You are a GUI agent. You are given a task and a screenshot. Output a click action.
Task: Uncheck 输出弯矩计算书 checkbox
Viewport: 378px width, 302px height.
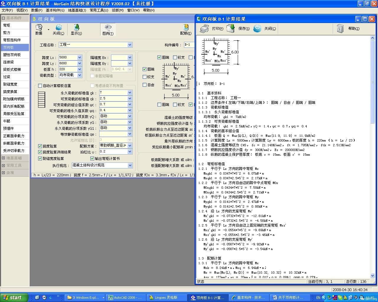92,158
